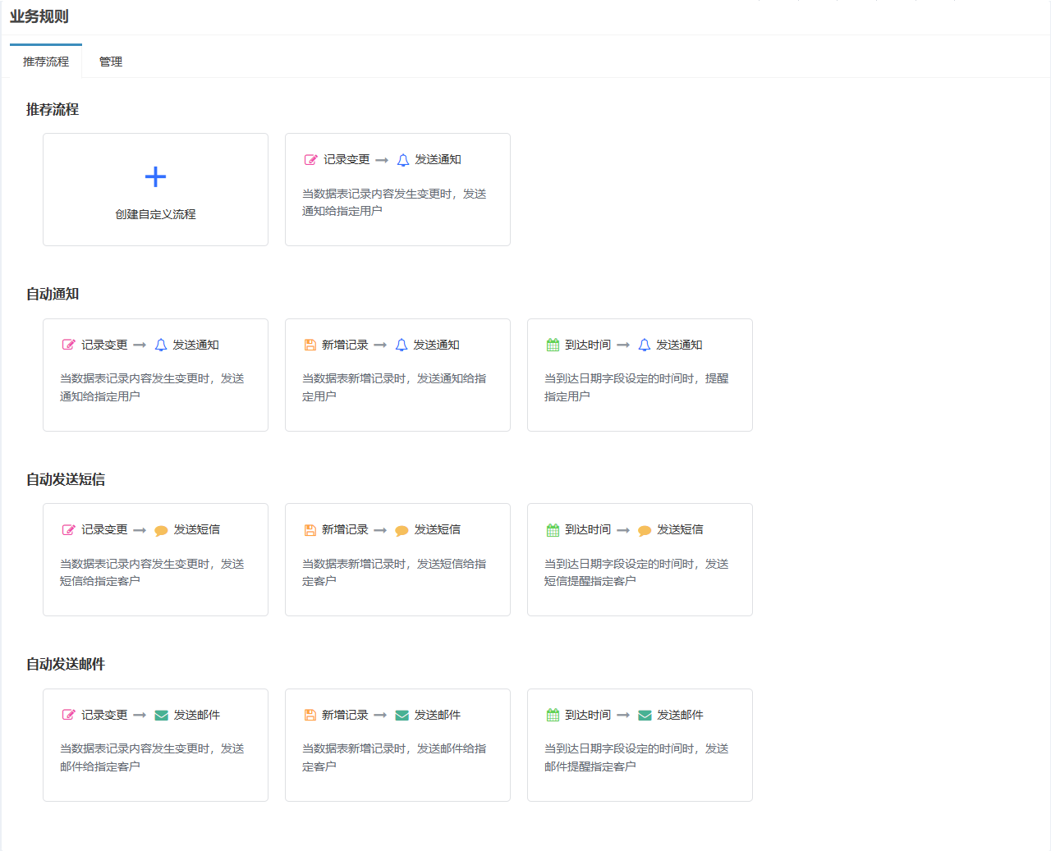Click the 发送邮件 envelope icon in the 记录变更 card
This screenshot has width=1051, height=851.
pos(161,716)
